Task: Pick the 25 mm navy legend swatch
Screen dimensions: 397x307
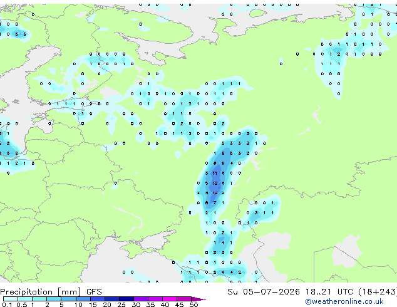Action: pyautogui.click(x=126, y=299)
